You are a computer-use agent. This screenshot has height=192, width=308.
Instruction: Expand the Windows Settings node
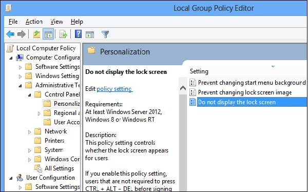[20, 76]
